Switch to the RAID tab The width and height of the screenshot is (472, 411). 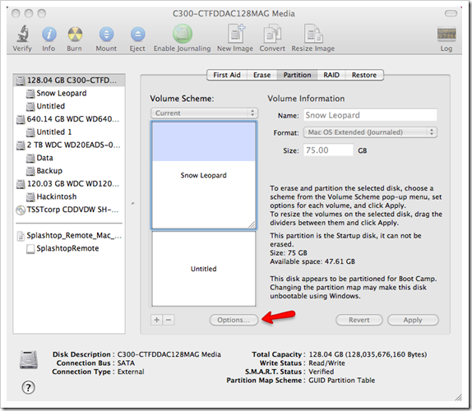point(331,75)
